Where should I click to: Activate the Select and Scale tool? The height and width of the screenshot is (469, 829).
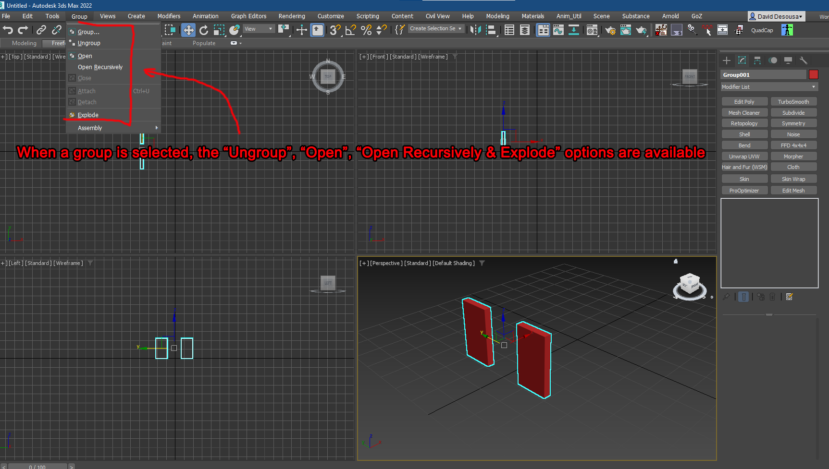tap(219, 30)
